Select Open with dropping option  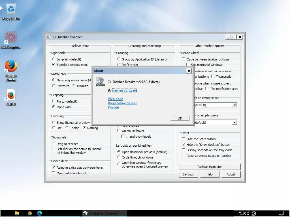coord(54,107)
